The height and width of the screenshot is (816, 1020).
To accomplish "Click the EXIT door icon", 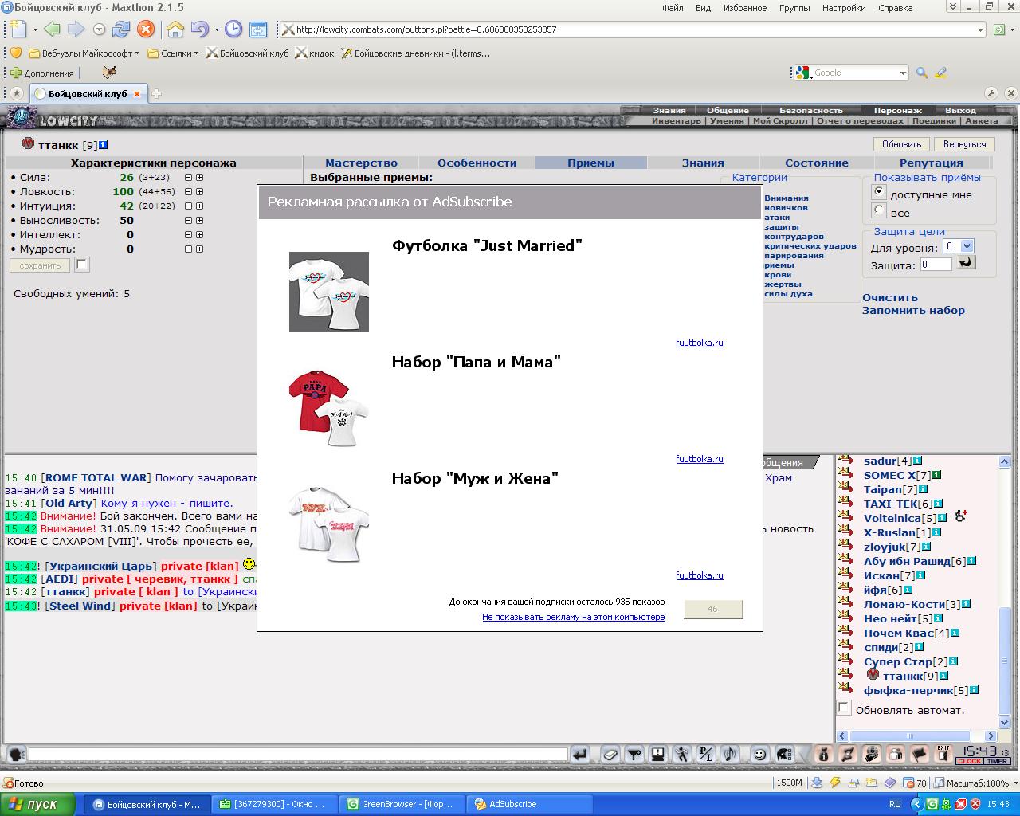I will 943,754.
